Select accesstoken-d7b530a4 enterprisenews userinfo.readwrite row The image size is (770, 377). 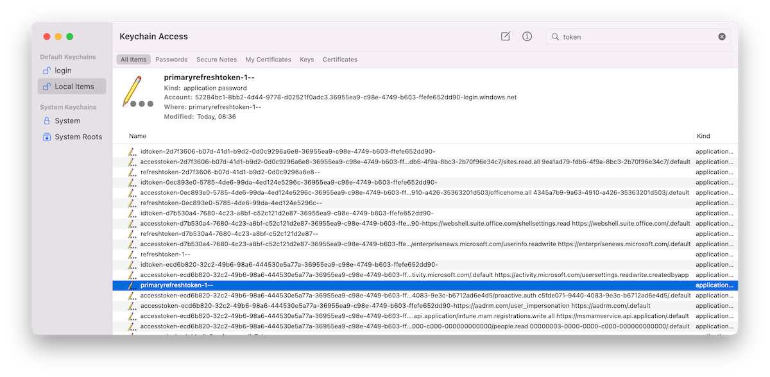tap(425, 244)
